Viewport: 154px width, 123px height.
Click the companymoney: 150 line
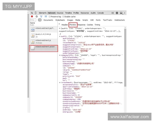click(x=72, y=99)
